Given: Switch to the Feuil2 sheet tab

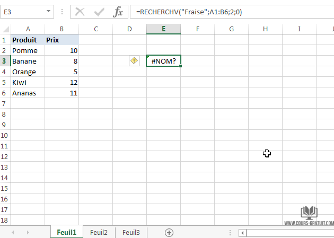Looking at the screenshot, I should [x=99, y=232].
